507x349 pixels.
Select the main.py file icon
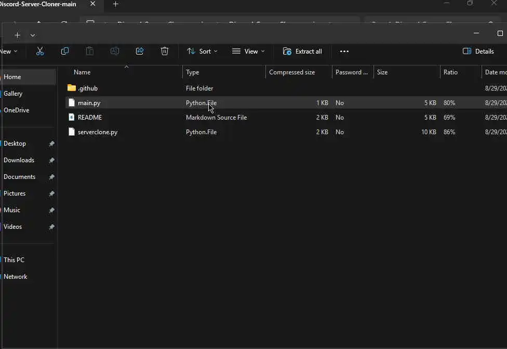point(72,102)
